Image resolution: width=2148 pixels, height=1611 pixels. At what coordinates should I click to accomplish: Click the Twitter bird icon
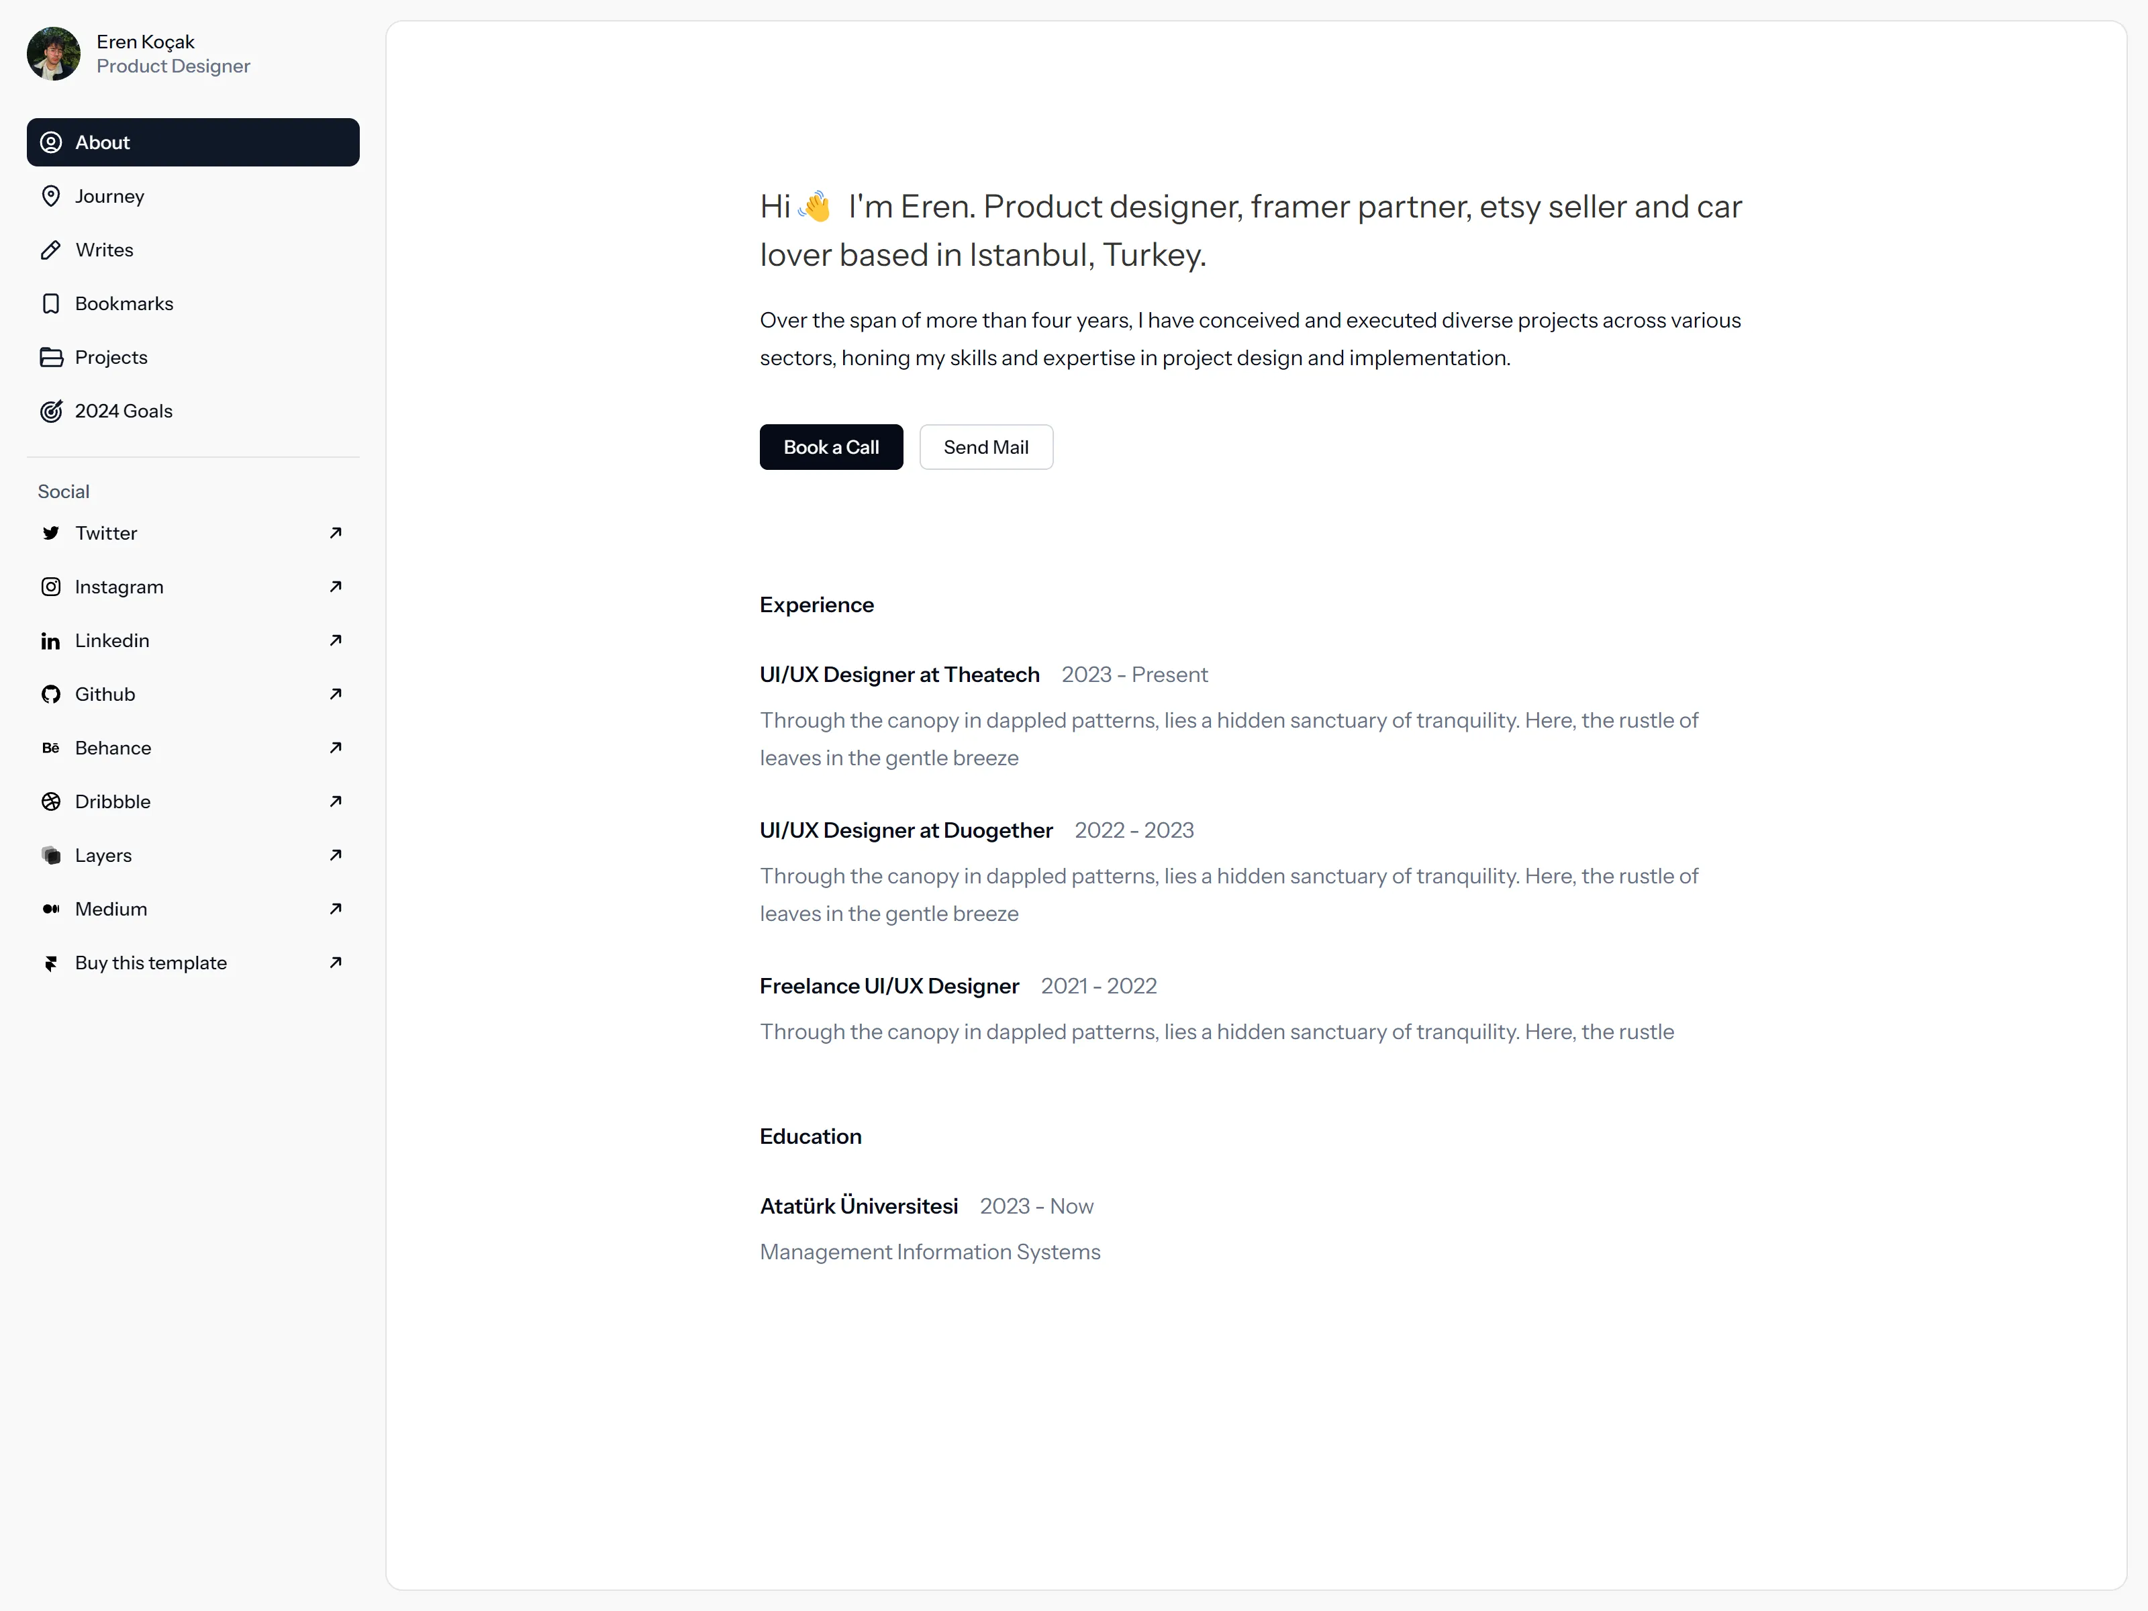point(50,533)
